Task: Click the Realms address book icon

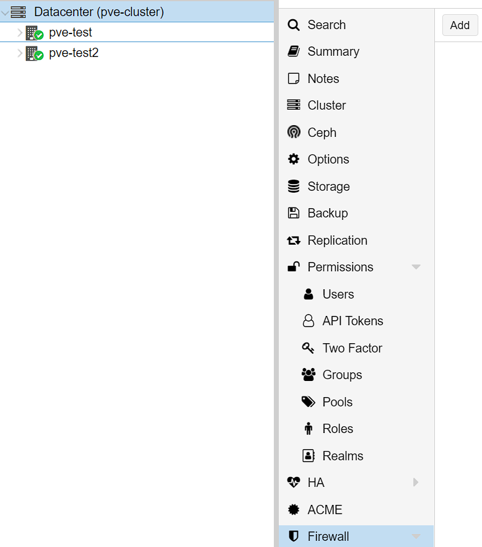Action: coord(309,455)
